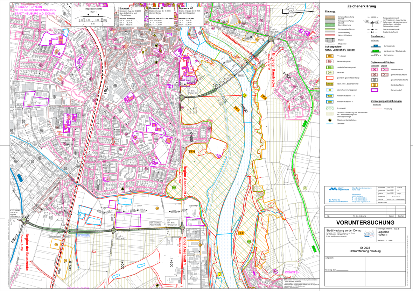413x291 pixels.
Task: Click the Bayern logo in the title block
Action: coord(369,233)
